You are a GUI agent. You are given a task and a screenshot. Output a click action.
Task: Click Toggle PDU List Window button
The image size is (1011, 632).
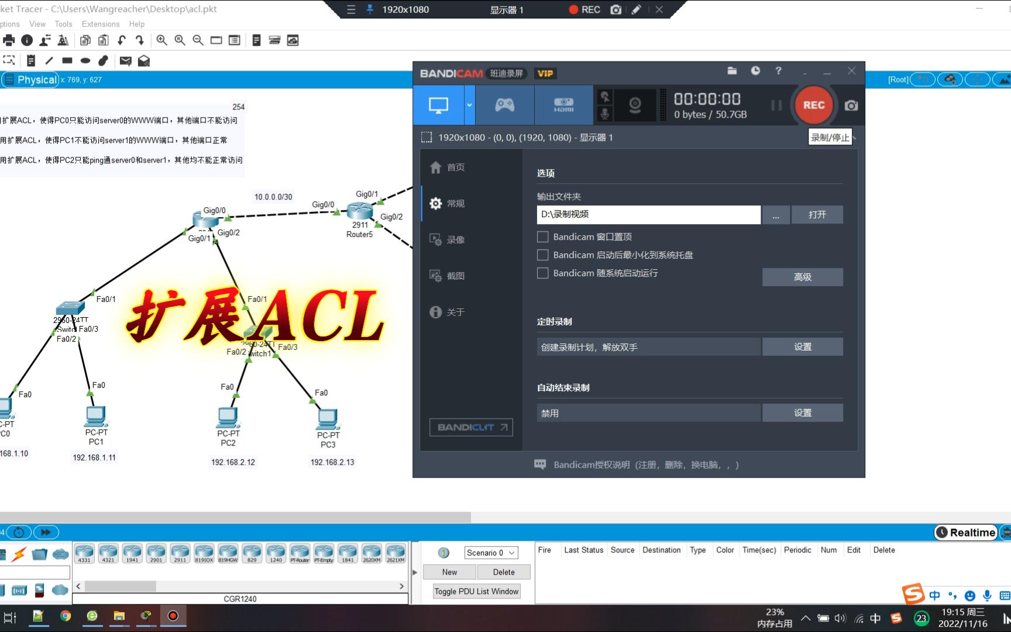tap(476, 592)
